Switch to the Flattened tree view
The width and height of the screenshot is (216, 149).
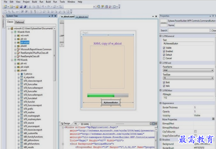click(x=19, y=22)
